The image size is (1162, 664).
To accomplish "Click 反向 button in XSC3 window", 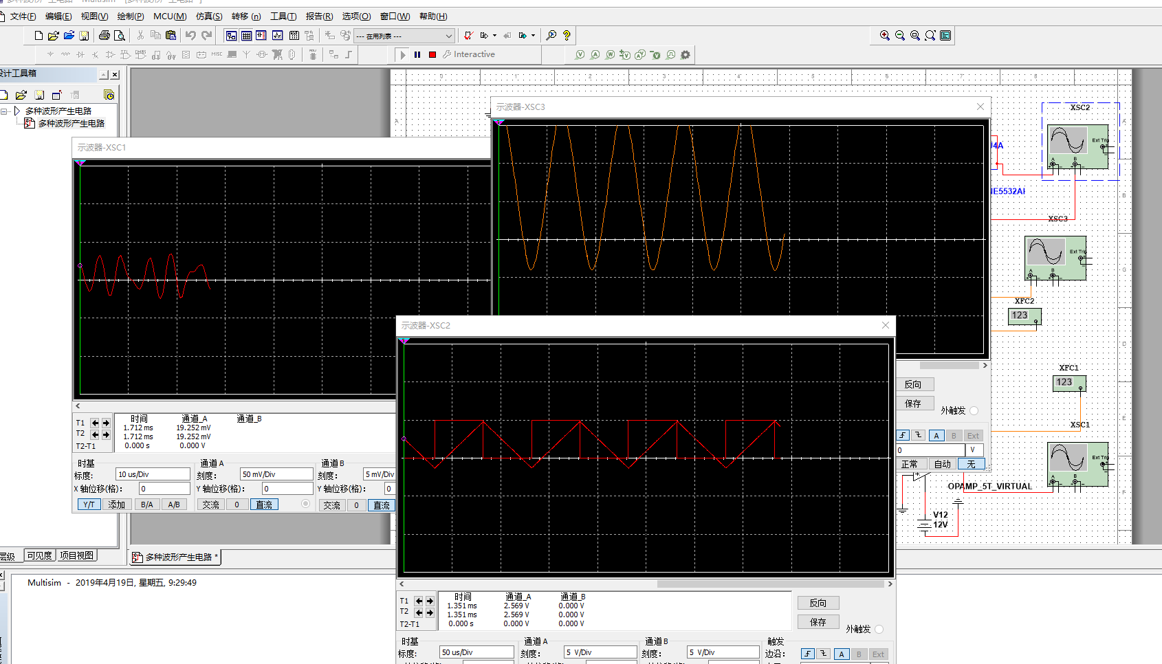I will [x=915, y=384].
